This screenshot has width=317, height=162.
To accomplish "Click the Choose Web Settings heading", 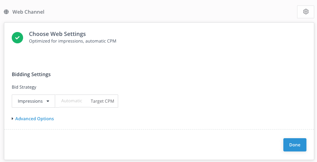I will point(58,34).
